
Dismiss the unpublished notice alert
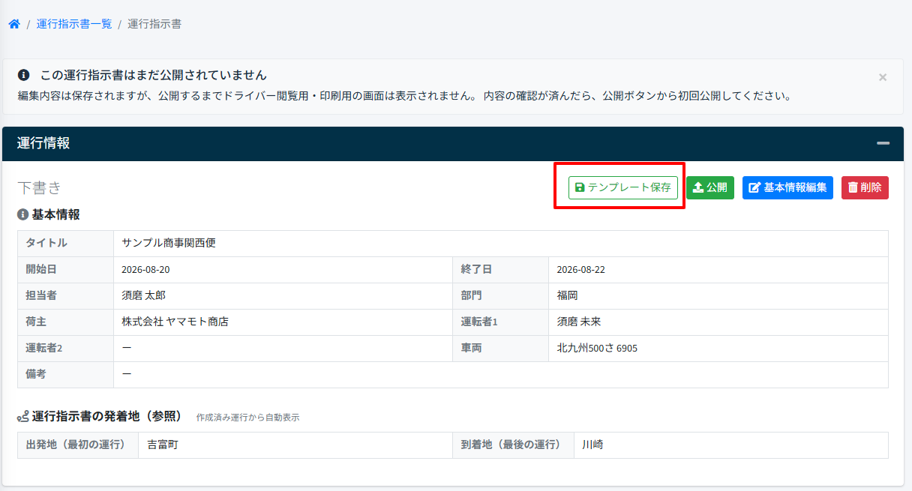[x=883, y=76]
